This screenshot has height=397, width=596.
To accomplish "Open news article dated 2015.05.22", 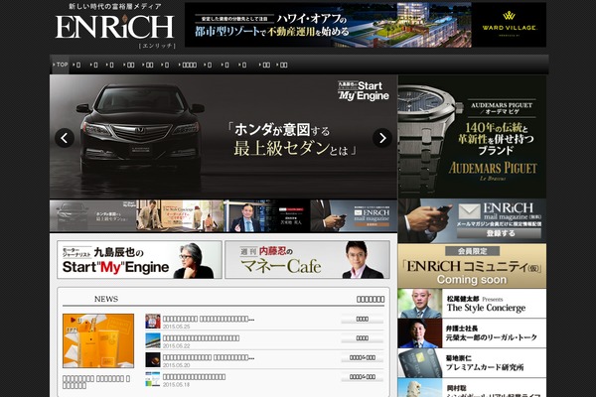I will [x=201, y=338].
